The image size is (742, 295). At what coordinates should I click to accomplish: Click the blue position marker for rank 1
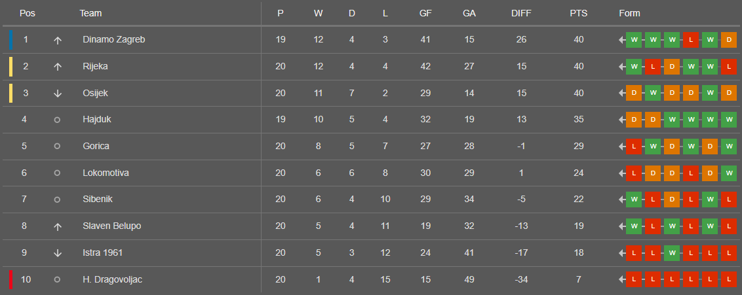tap(11, 39)
